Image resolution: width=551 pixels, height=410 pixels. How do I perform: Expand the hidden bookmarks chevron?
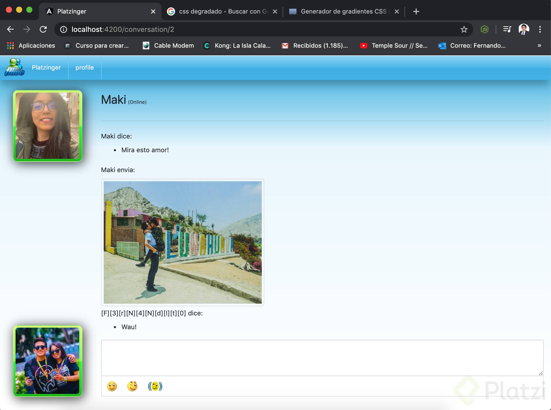(x=539, y=46)
